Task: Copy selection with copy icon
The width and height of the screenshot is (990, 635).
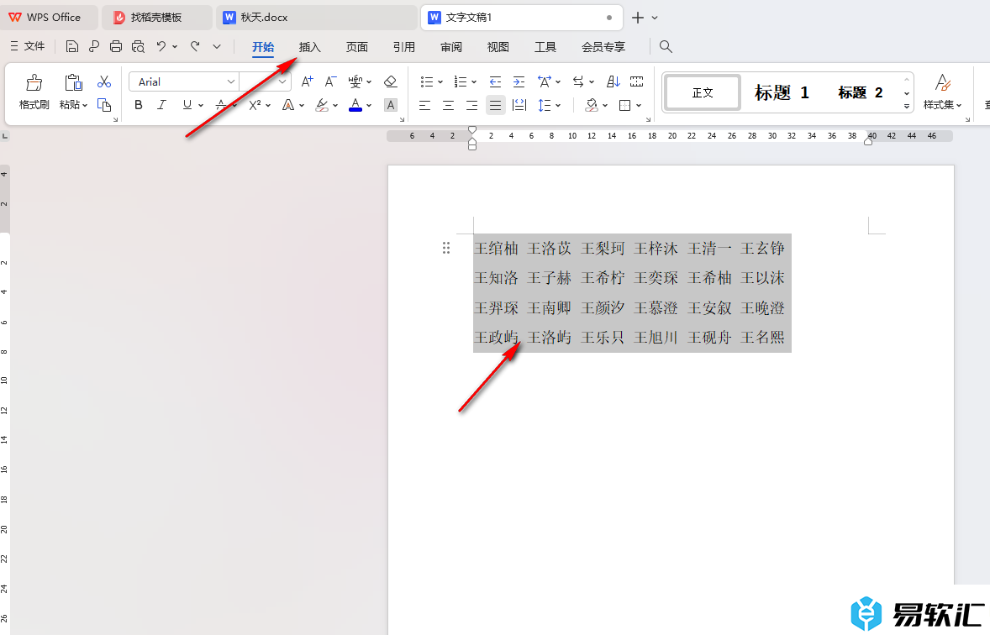Action: click(104, 105)
